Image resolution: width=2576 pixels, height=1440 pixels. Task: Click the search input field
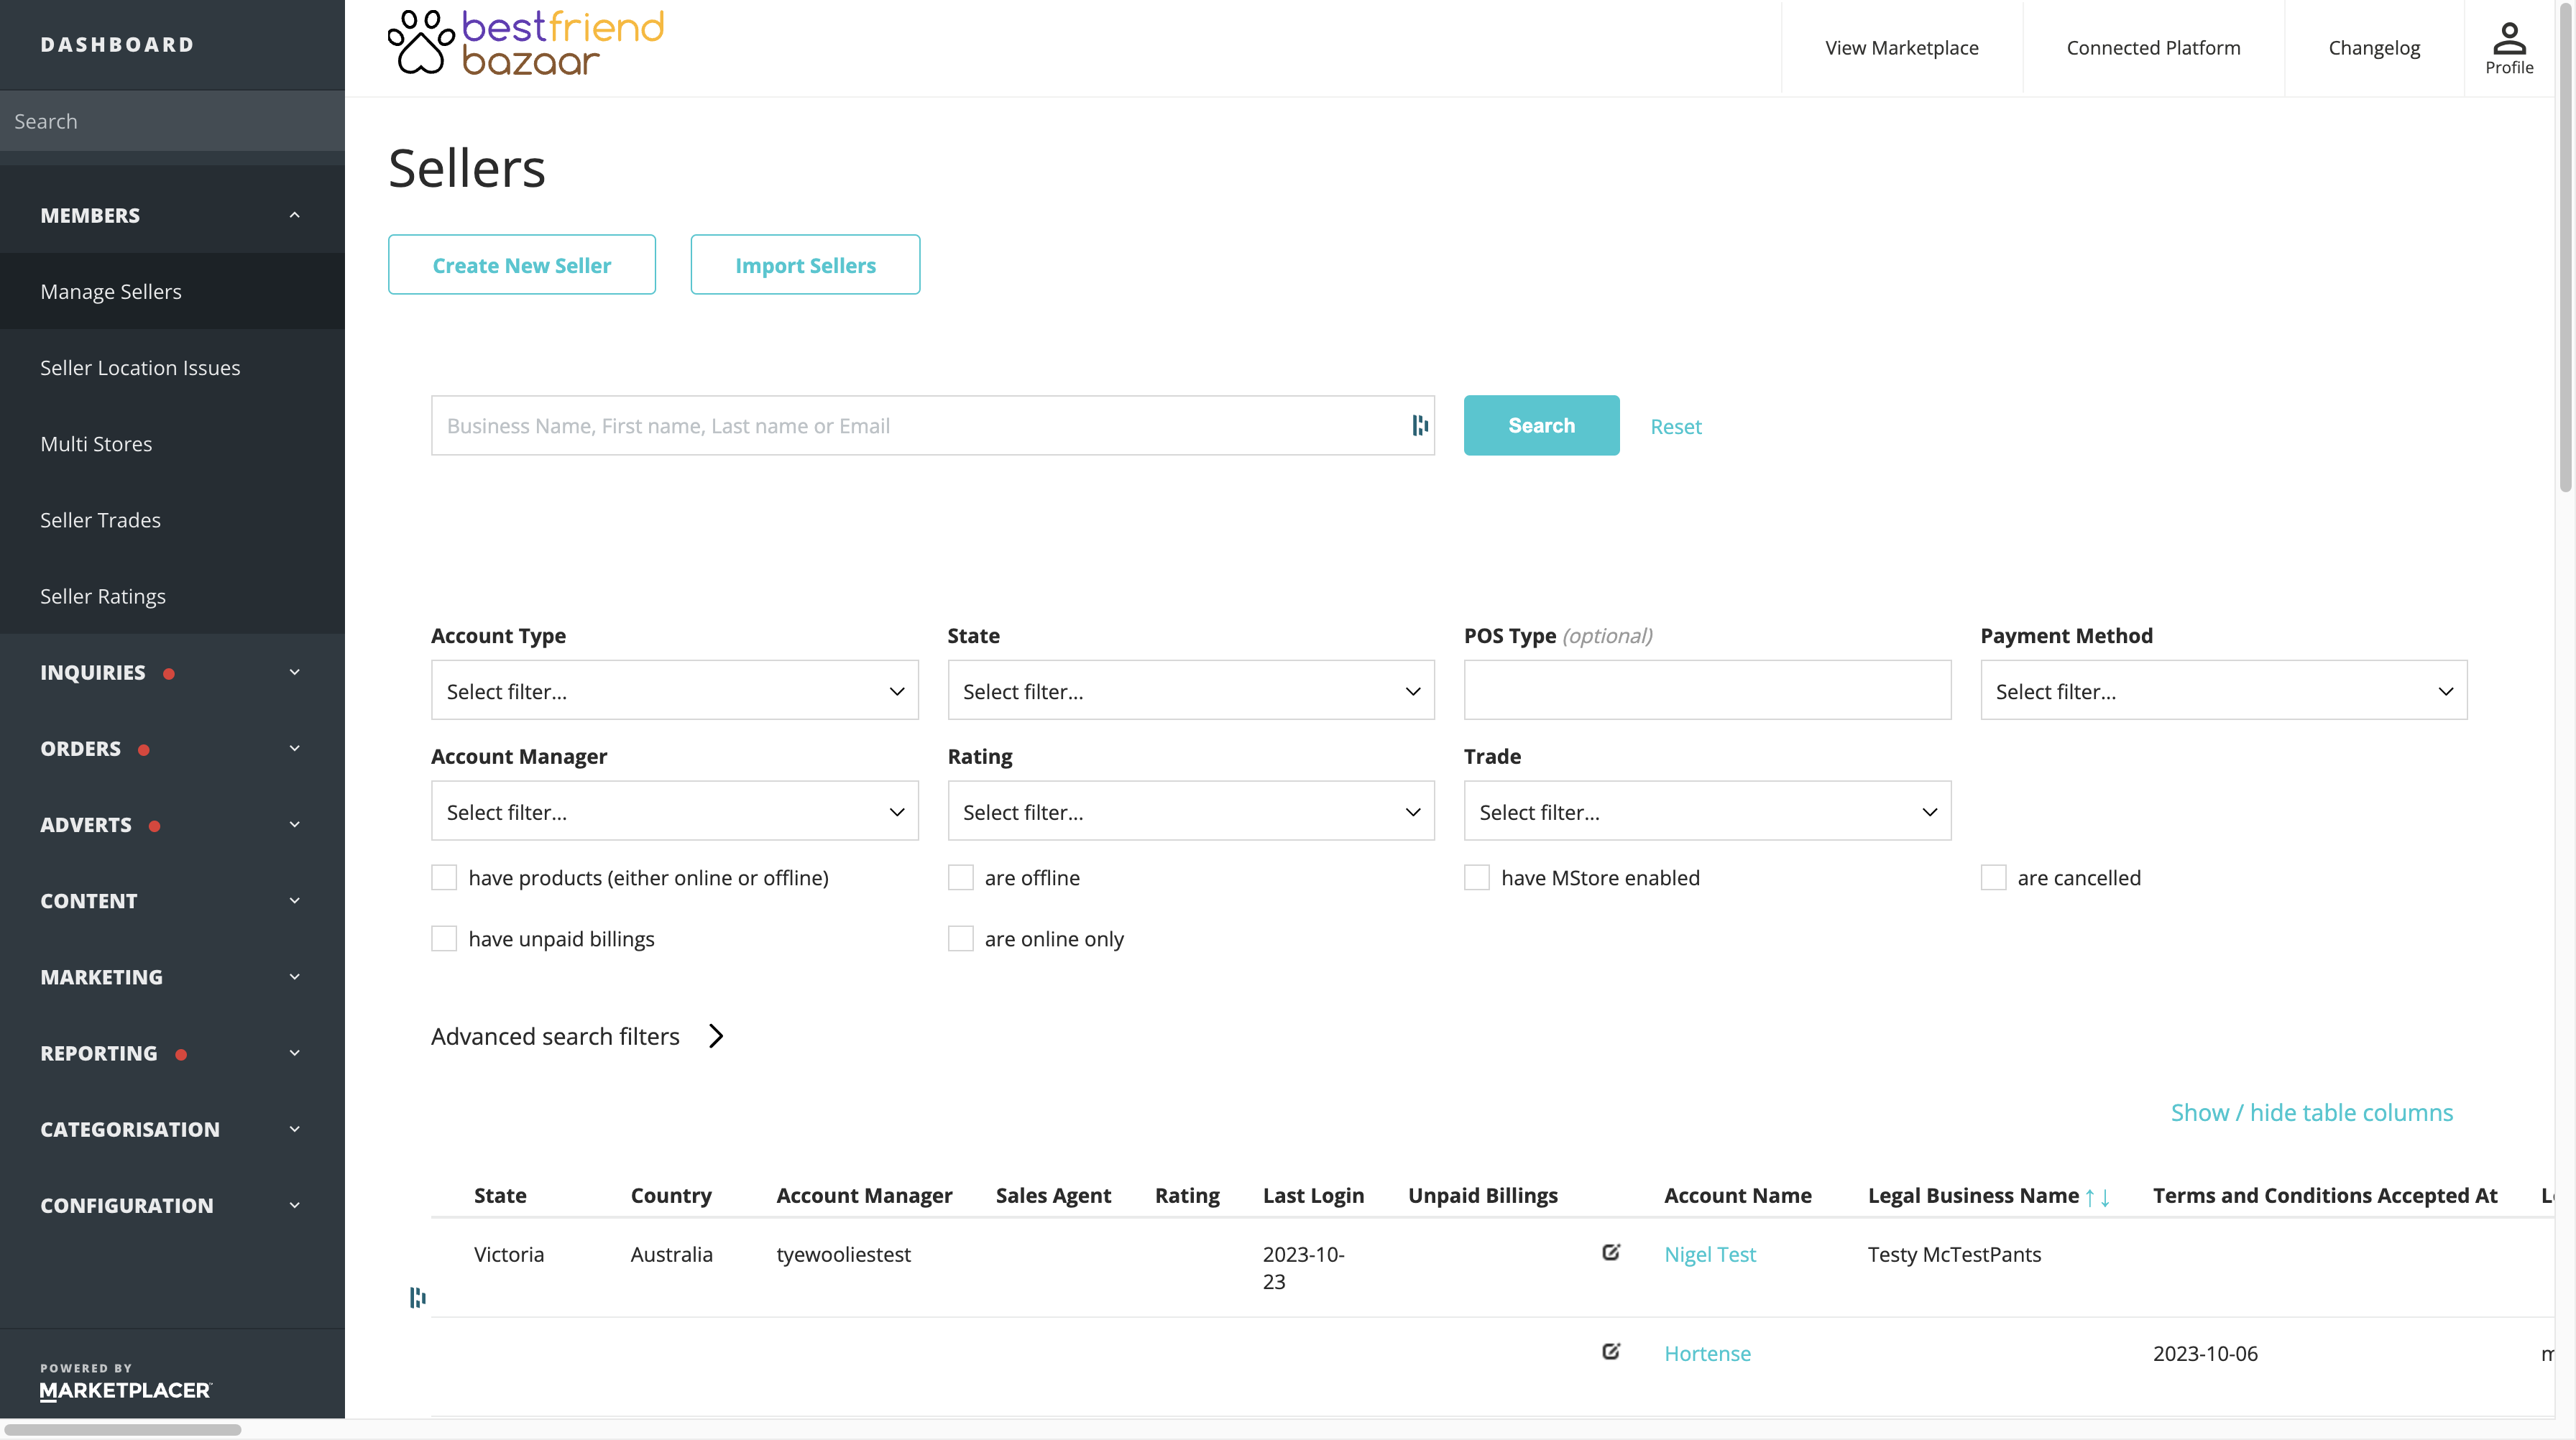[934, 425]
